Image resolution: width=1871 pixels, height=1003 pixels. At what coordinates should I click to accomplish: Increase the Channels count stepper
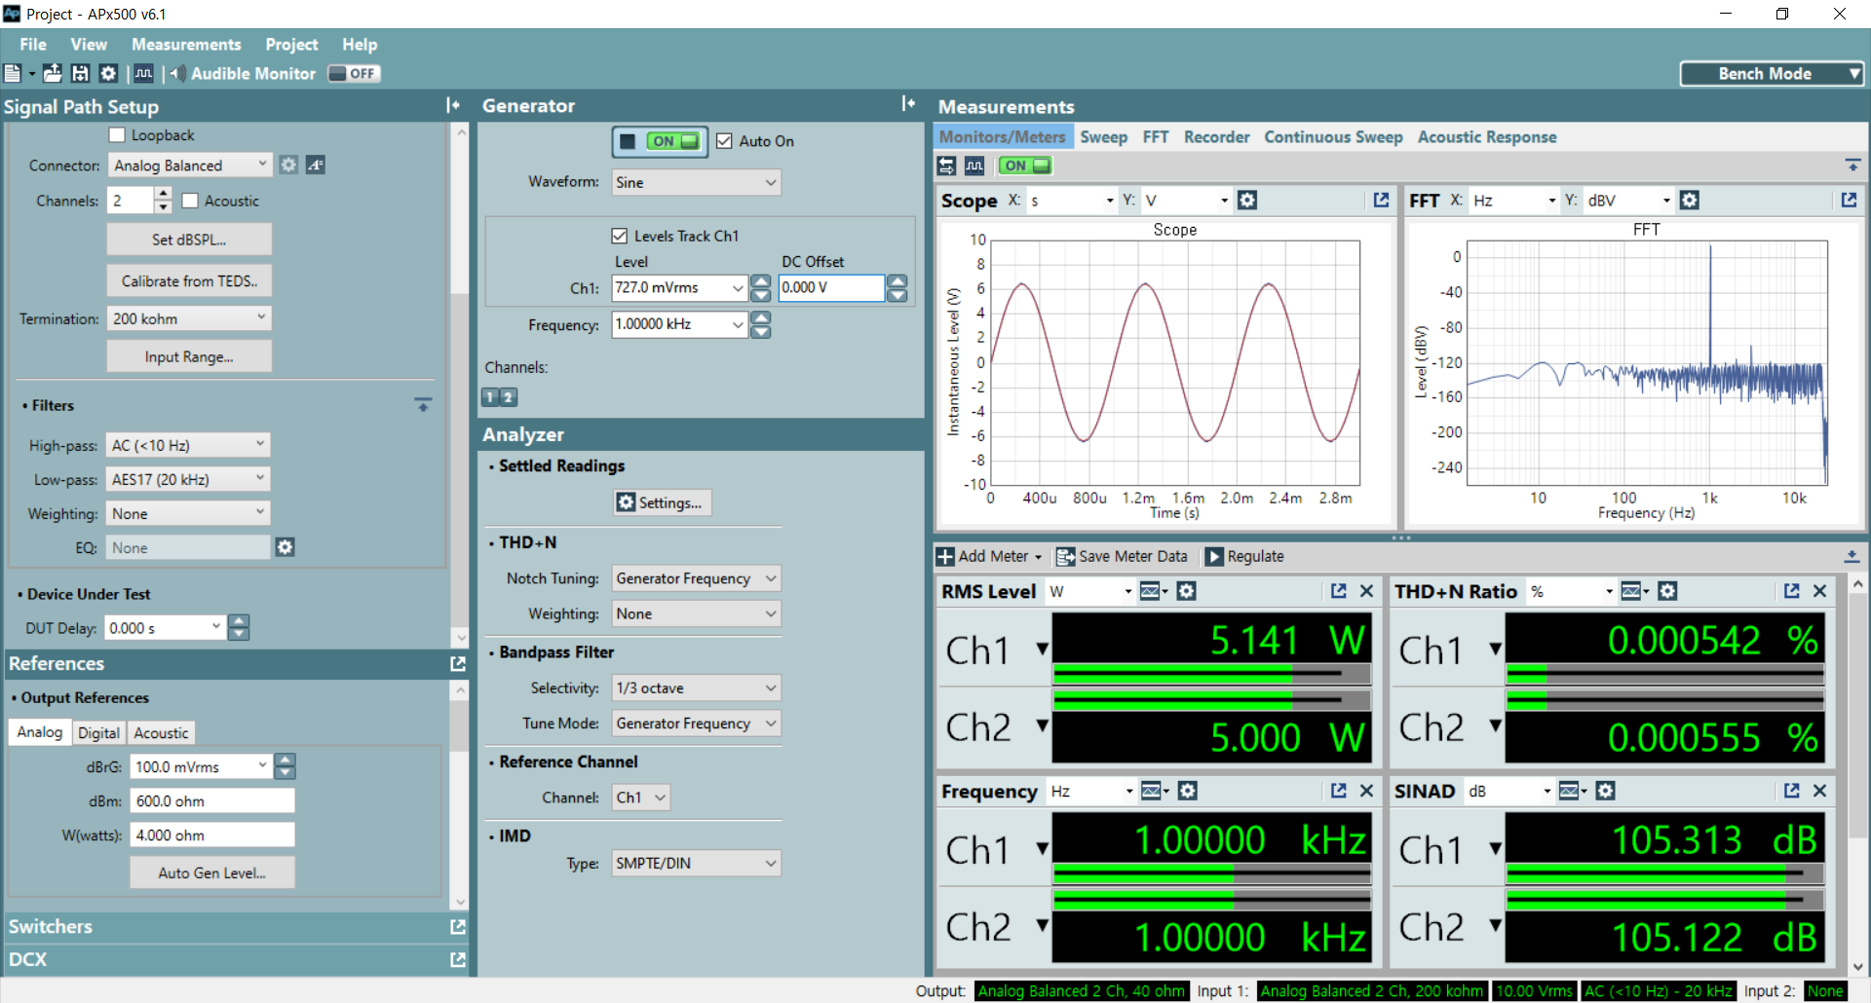164,194
